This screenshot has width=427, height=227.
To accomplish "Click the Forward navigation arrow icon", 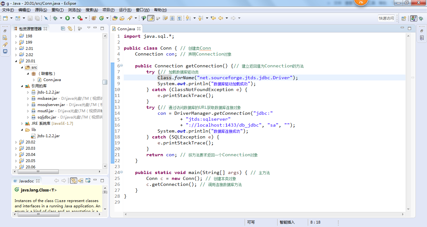I will pyautogui.click(x=233, y=18).
